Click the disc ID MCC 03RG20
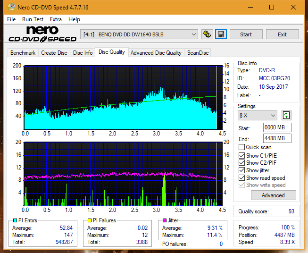This screenshot has width=308, height=253. [x=275, y=78]
